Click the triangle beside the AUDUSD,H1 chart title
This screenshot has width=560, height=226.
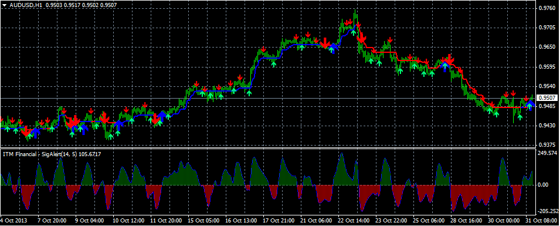pyautogui.click(x=5, y=5)
